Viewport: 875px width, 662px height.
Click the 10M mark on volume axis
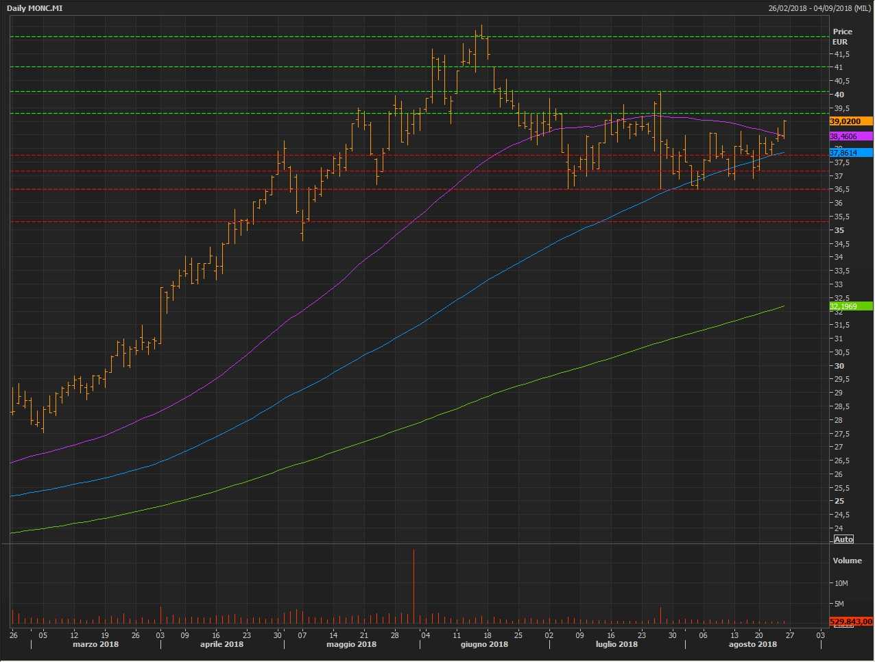[841, 583]
